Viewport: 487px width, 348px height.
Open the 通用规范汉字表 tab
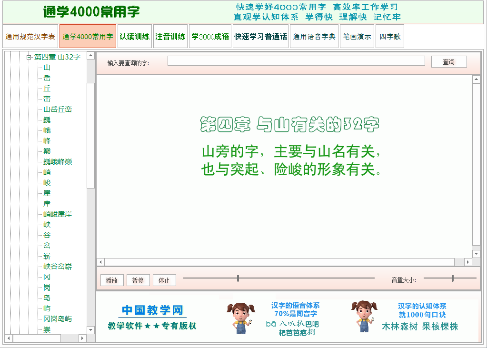coord(30,37)
